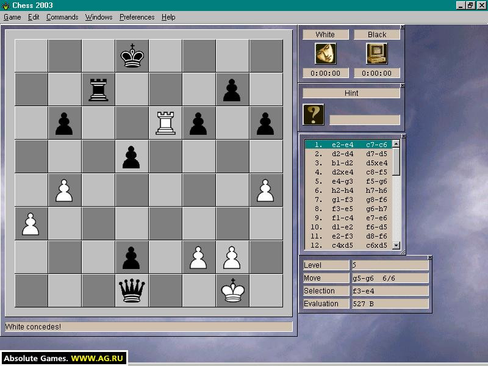This screenshot has width=488, height=366.
Task: Click the Black player label button
Action: [377, 35]
